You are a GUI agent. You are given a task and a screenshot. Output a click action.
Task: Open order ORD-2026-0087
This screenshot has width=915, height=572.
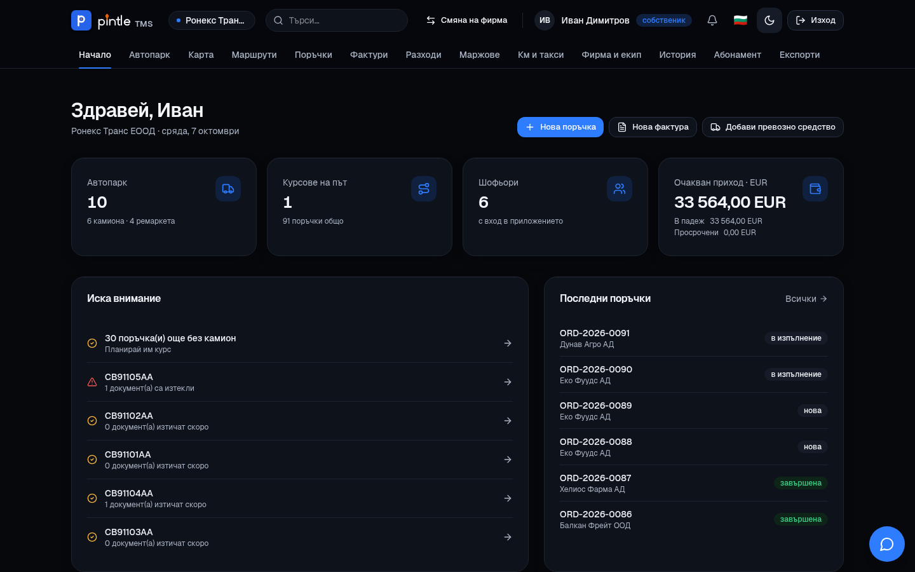(694, 483)
